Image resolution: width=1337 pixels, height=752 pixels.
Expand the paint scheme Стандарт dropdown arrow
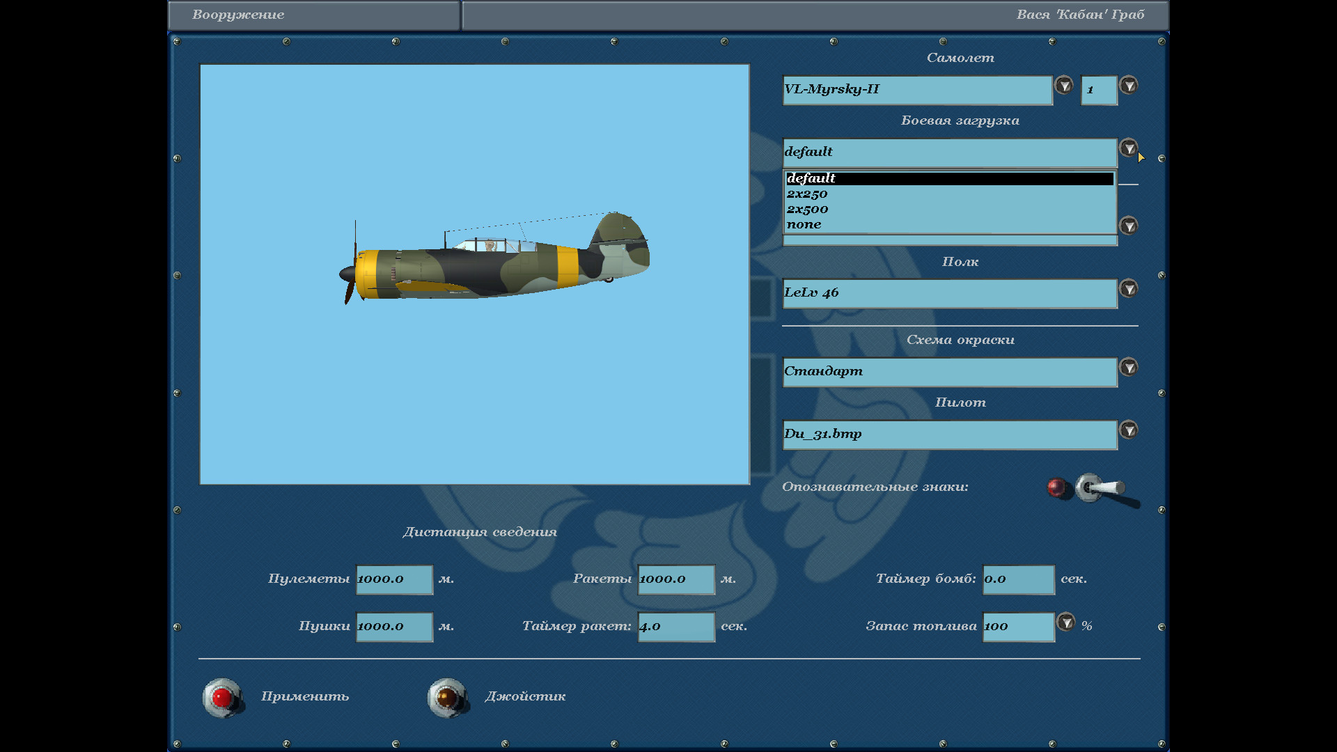[1128, 367]
